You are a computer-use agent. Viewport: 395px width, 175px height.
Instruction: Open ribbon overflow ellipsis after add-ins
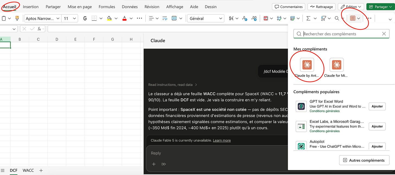[x=369, y=18]
